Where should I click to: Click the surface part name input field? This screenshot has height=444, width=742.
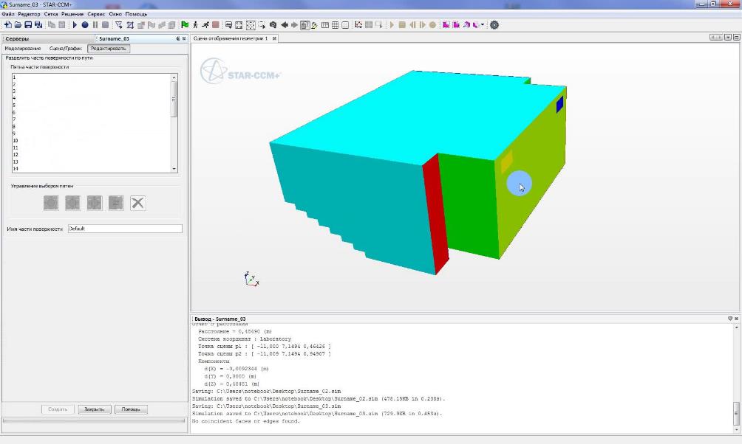(124, 229)
